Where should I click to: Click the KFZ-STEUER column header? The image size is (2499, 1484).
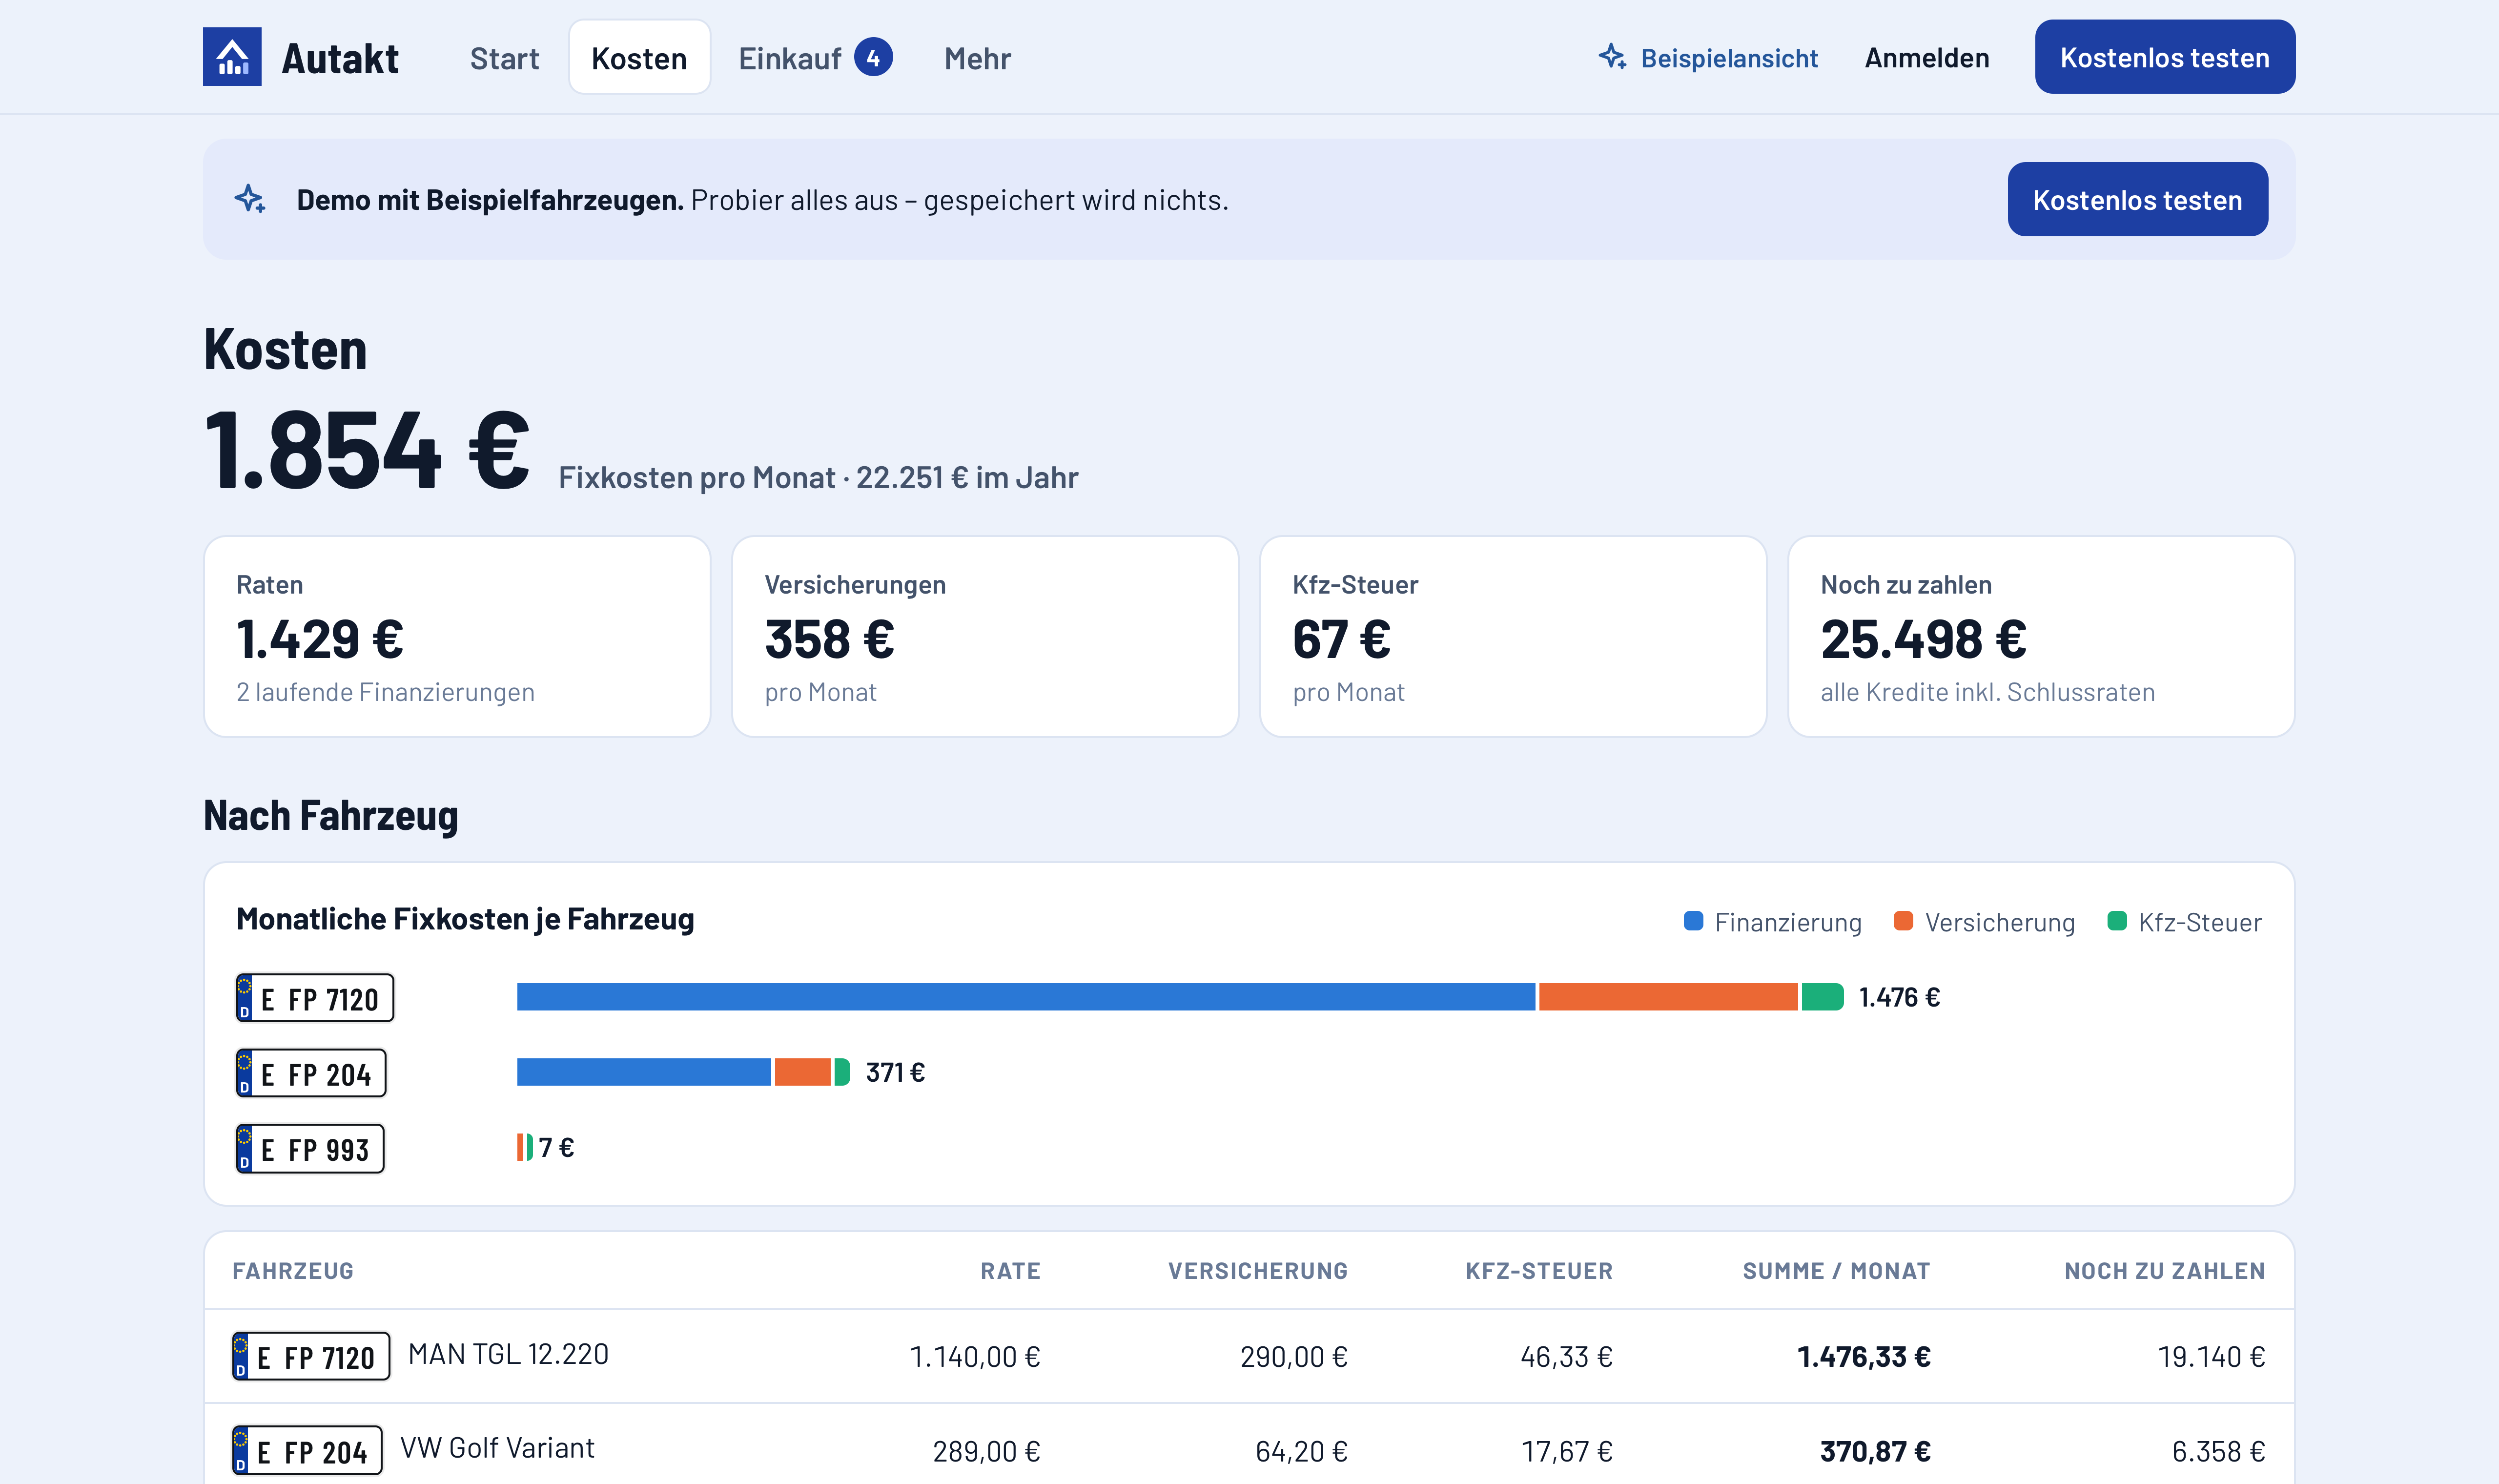(x=1538, y=1271)
